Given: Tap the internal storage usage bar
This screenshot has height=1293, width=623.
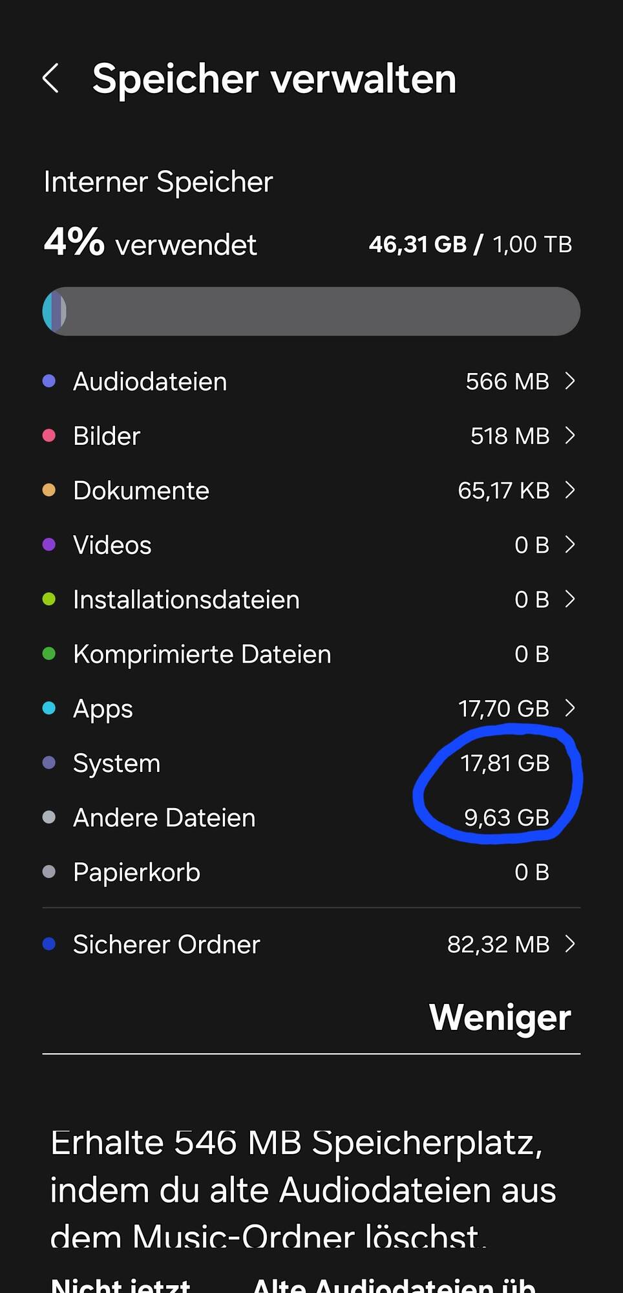Looking at the screenshot, I should pyautogui.click(x=311, y=312).
